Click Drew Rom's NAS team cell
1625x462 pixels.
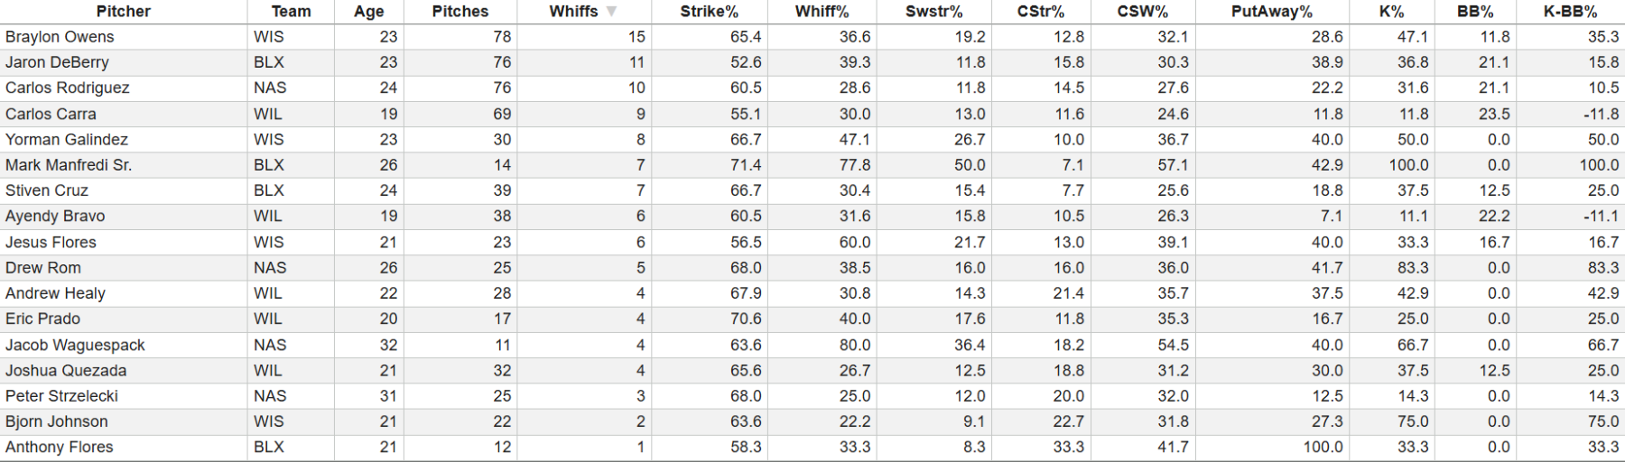click(x=270, y=268)
